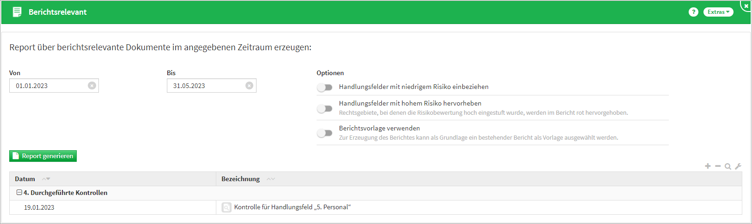Click the plus icon above table

click(708, 166)
